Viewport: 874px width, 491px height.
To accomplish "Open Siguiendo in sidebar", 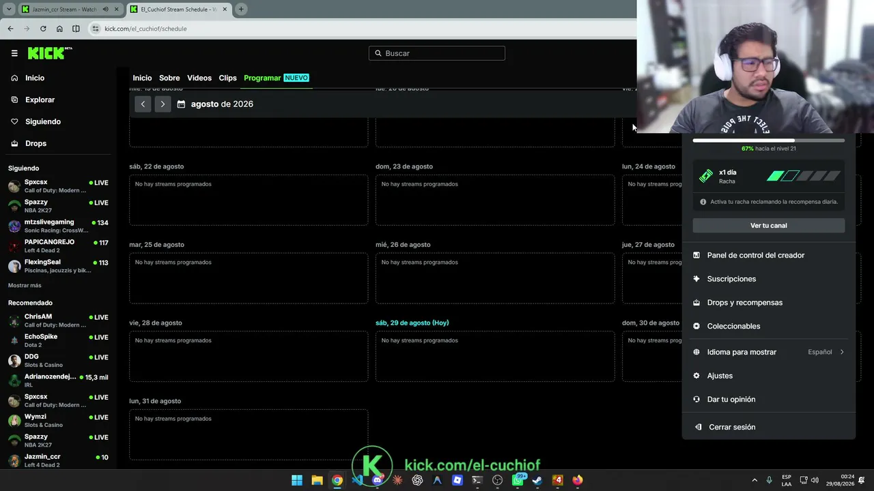I will tap(59, 121).
